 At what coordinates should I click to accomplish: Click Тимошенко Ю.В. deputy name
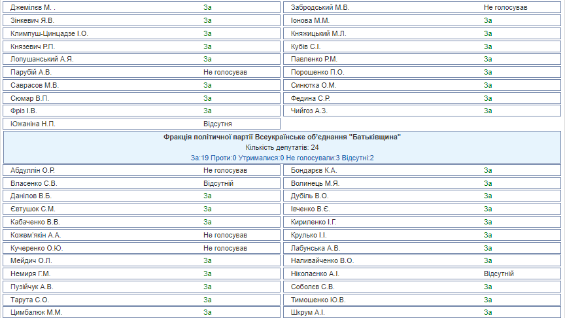[x=318, y=300]
